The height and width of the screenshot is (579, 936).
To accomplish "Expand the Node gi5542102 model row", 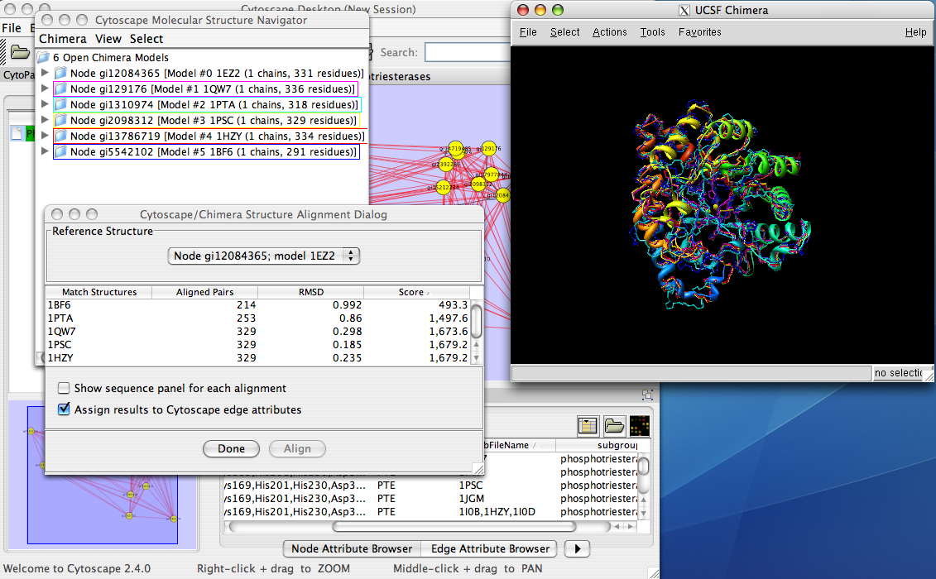I will point(45,151).
